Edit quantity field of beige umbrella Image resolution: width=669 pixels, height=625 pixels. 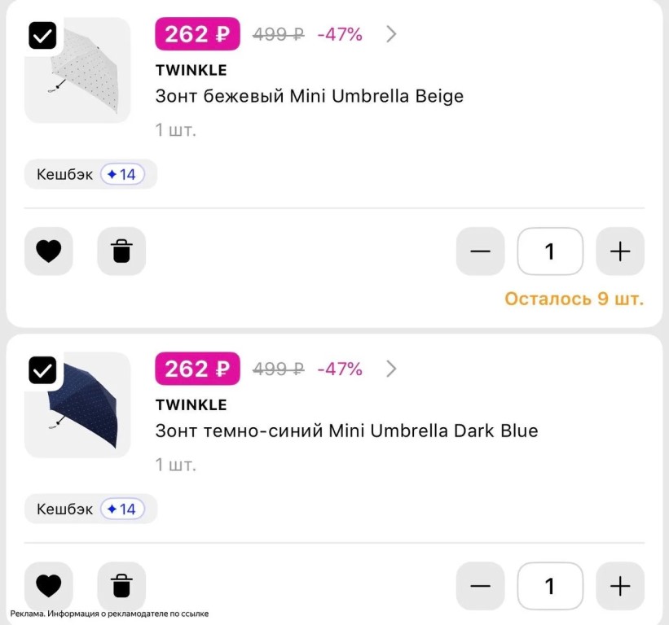point(550,251)
